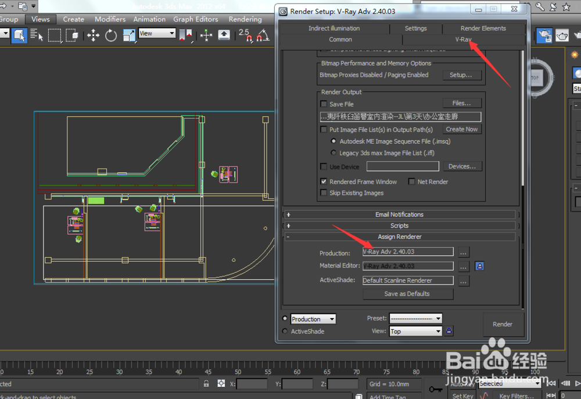Select the ActiveShade render mode radio
Screen dimensions: 581x399
point(285,331)
